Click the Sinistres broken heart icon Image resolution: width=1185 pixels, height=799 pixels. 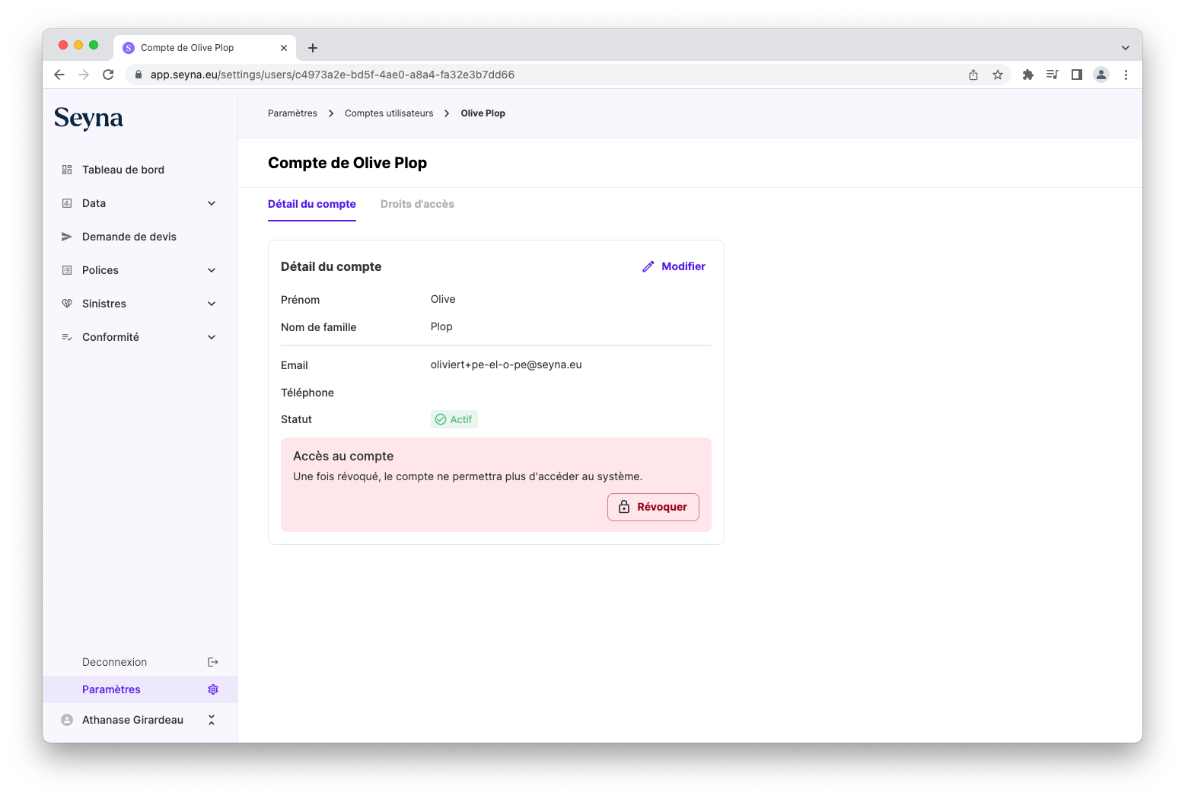[x=67, y=304]
